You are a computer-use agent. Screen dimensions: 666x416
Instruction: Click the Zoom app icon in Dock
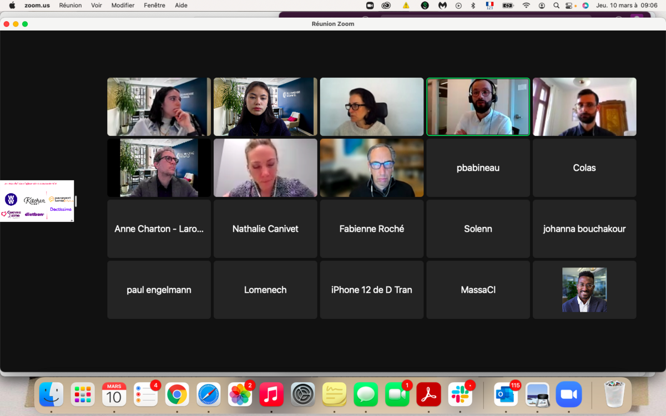click(x=569, y=394)
